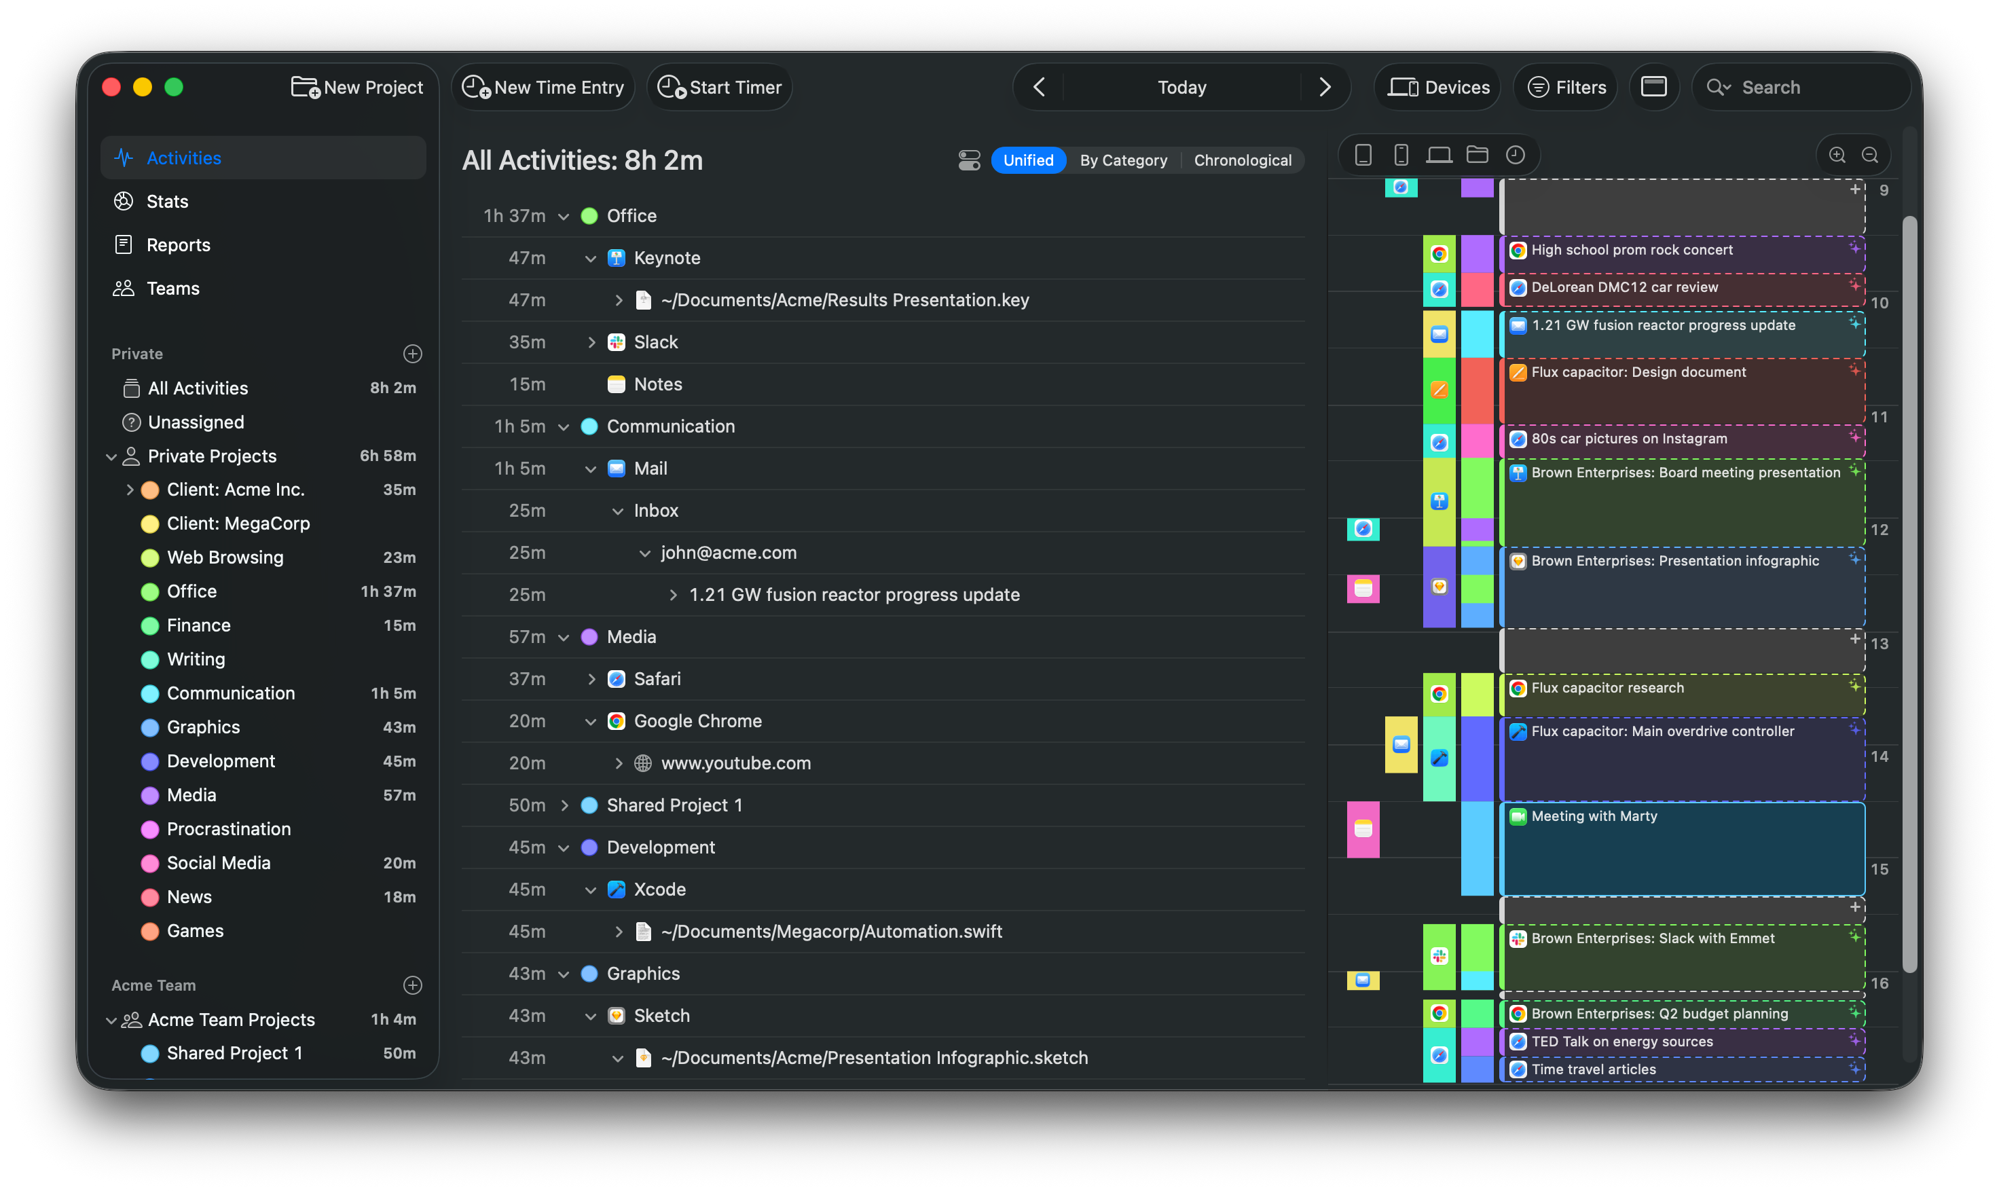The image size is (1999, 1191).
Task: Switch to By Category tab
Action: (1122, 160)
